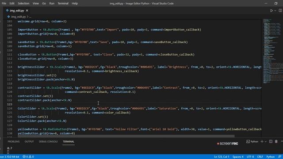Split the editor to the right
Screen dimensions: 283x159
(x=280, y=11)
